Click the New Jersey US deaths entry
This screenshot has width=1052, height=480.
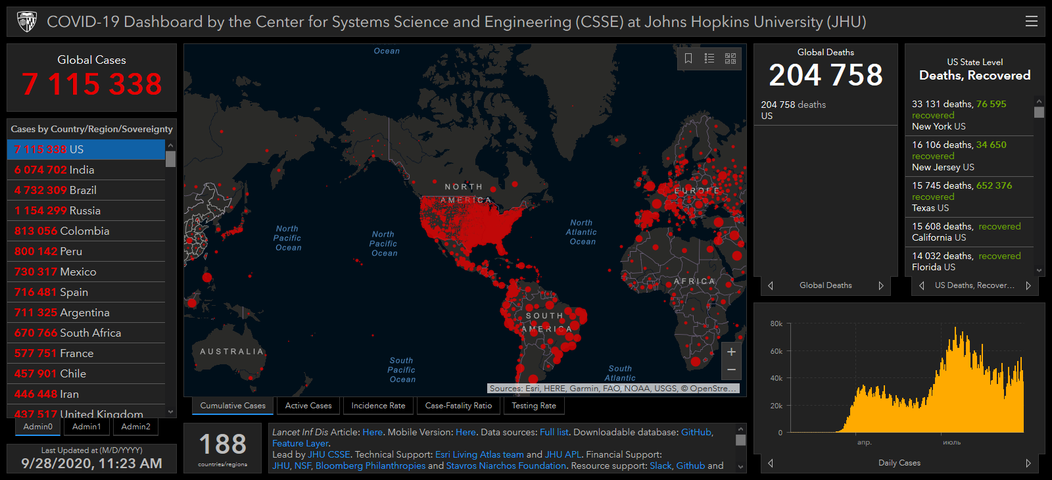point(969,156)
